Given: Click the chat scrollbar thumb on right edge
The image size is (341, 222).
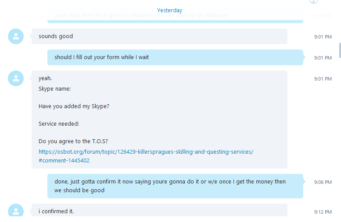Looking at the screenshot, I should 340,50.
